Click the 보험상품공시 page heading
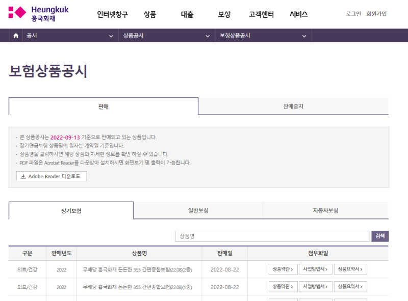Screen dimensions: 408x301 tap(48, 71)
